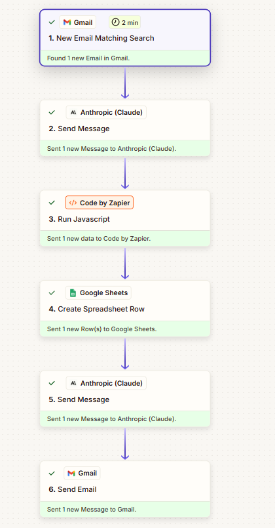Open step 6 Send Email
This screenshot has height=528, width=275.
pos(73,489)
